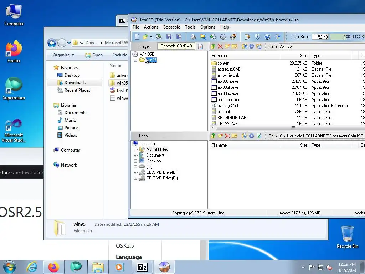Click the Save As toolbar icon

tap(179, 37)
